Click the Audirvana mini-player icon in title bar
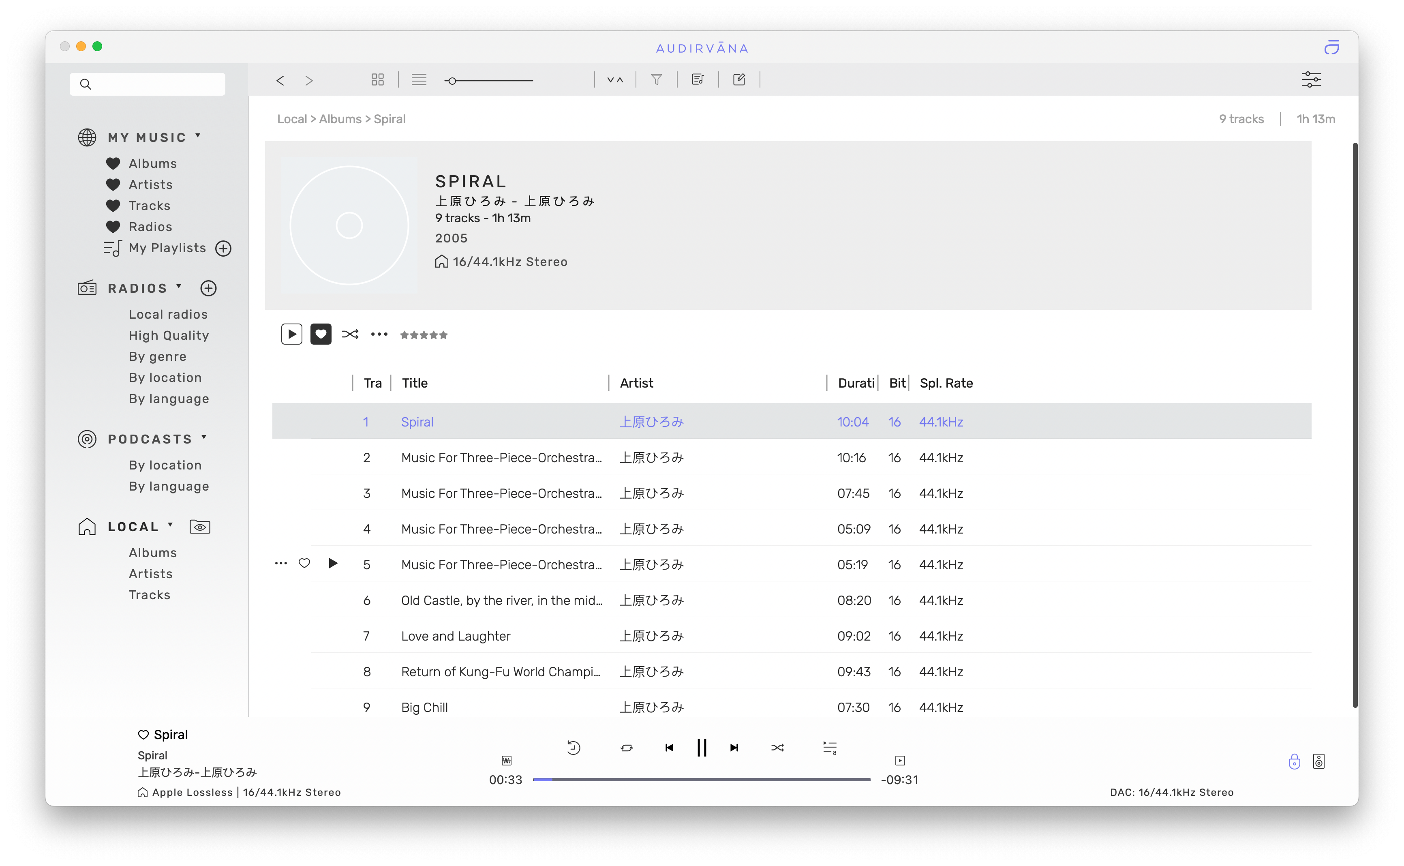Image resolution: width=1404 pixels, height=866 pixels. [1331, 47]
